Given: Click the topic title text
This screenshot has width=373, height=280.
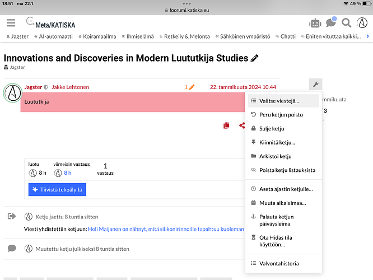Looking at the screenshot, I should tap(126, 58).
